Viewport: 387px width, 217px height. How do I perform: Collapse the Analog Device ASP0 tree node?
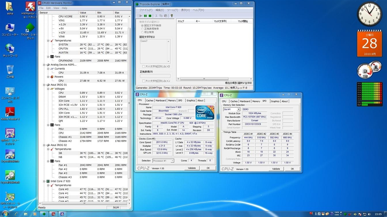44,64
